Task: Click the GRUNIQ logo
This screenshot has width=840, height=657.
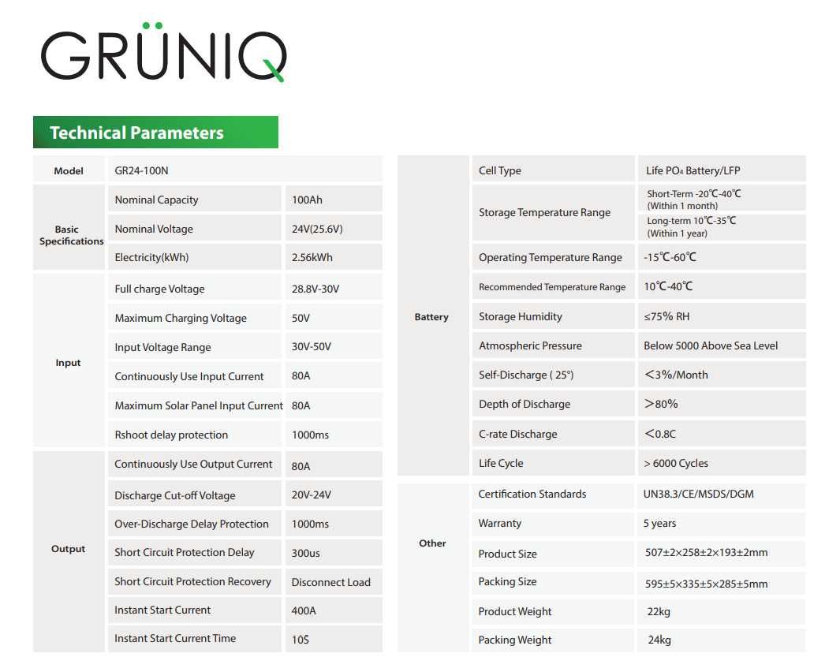Action: (x=163, y=53)
